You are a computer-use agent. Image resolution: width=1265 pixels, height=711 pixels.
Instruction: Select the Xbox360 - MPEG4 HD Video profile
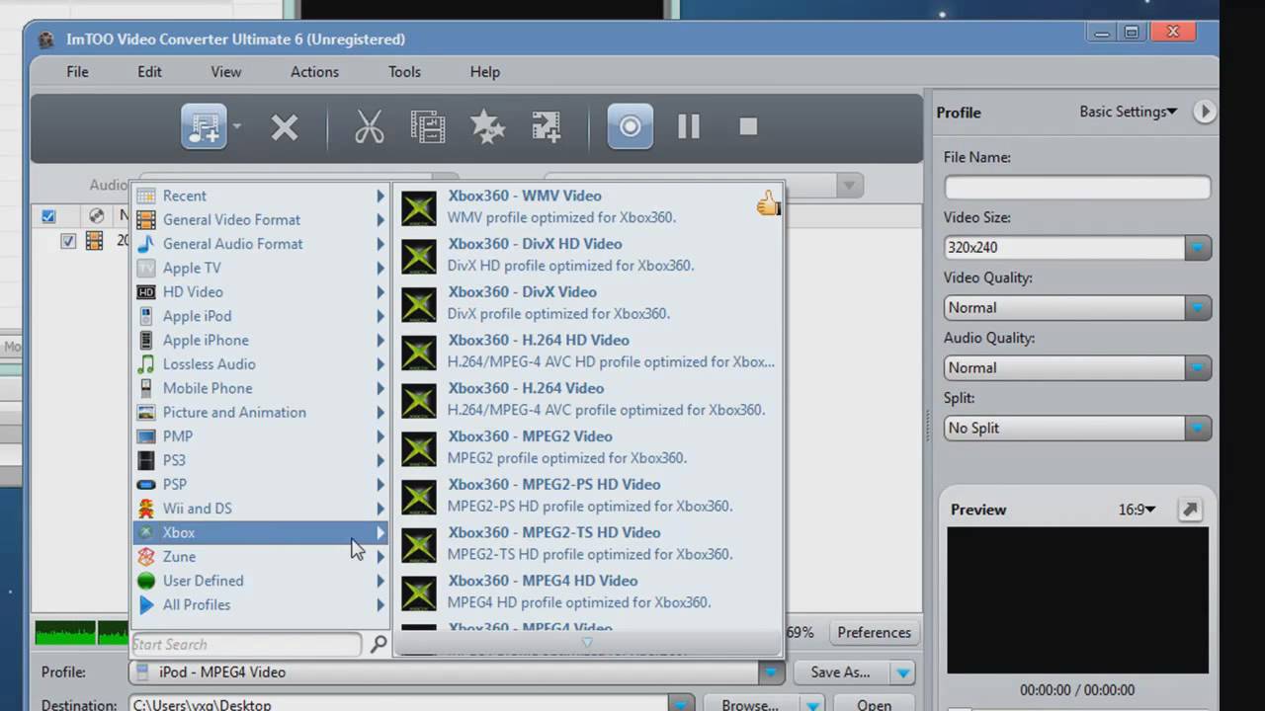tap(589, 592)
